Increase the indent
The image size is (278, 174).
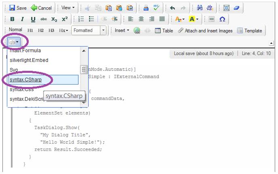click(x=115, y=19)
